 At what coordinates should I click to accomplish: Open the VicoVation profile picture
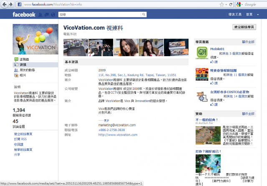[x=35, y=39]
